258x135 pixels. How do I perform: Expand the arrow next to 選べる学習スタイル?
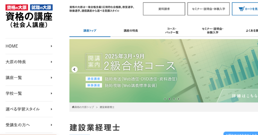coord(51,109)
